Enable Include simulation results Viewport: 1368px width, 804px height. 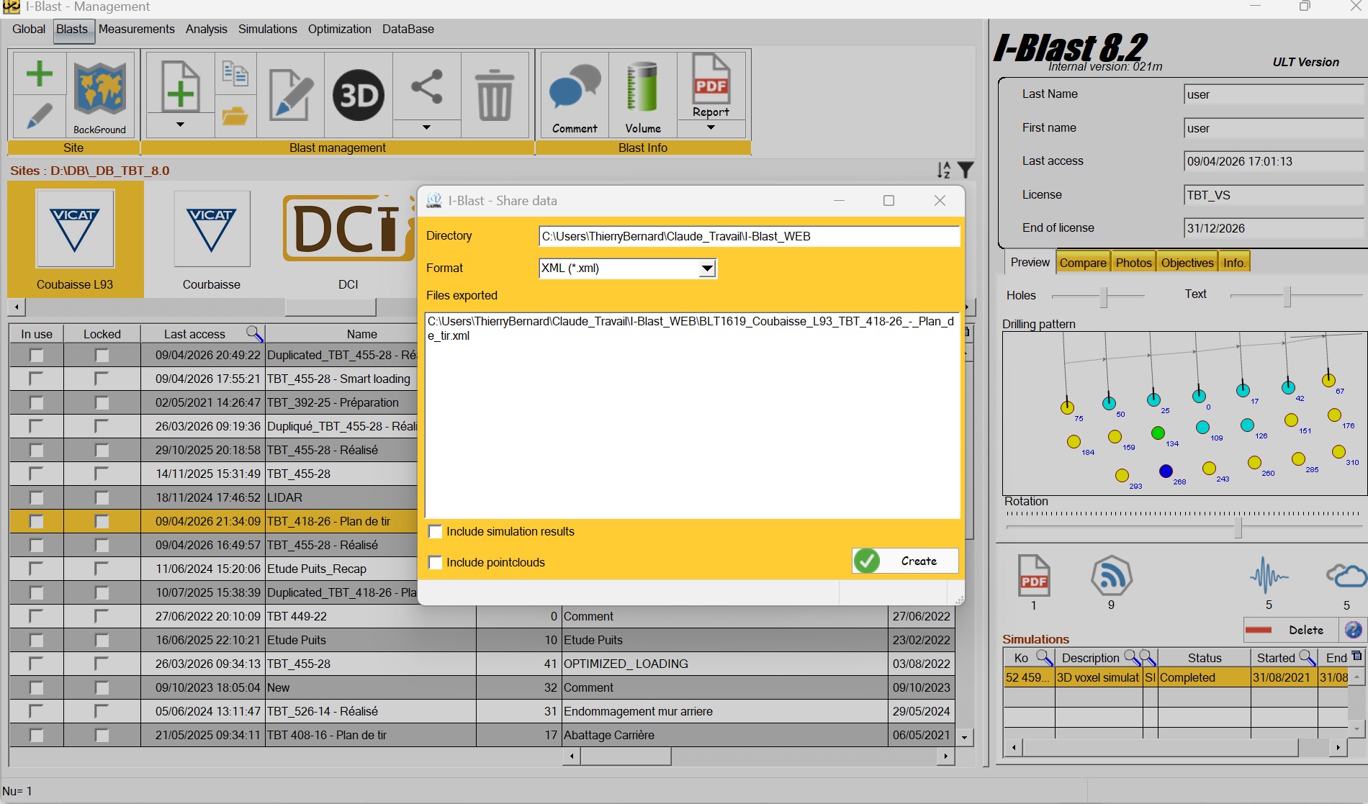pos(435,531)
